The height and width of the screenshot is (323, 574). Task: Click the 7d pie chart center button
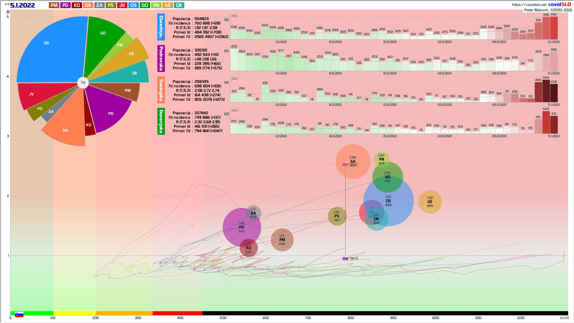pyautogui.click(x=83, y=83)
